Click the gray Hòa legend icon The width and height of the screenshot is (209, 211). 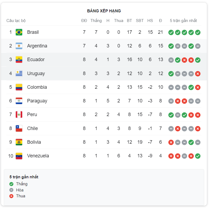(11, 190)
